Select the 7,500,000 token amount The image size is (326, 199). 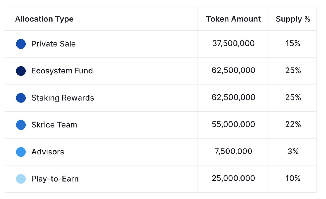click(233, 151)
